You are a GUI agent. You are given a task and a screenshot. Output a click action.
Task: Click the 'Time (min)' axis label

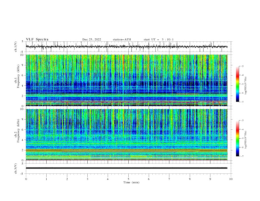(x=131, y=182)
